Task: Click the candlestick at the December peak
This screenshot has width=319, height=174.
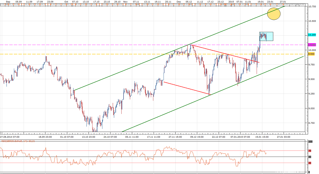Action: 190,46
